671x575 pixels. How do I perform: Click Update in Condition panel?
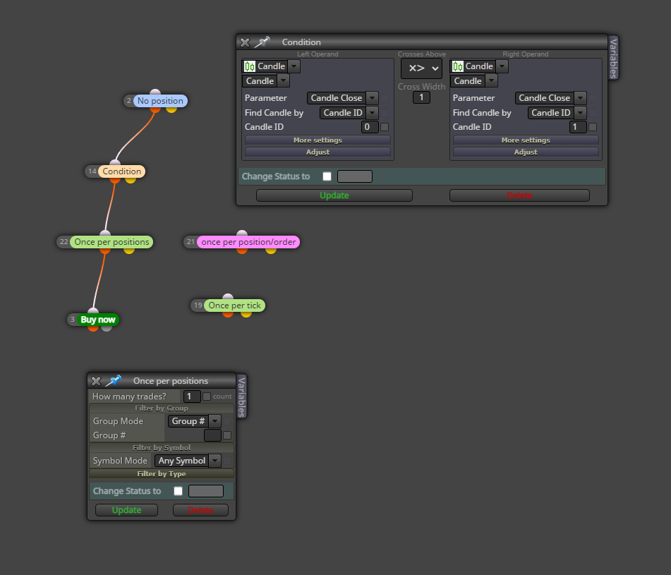pyautogui.click(x=334, y=195)
